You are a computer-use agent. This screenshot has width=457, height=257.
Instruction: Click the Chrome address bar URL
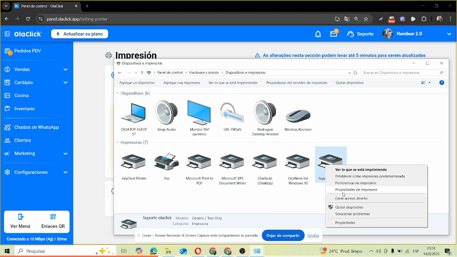point(77,19)
